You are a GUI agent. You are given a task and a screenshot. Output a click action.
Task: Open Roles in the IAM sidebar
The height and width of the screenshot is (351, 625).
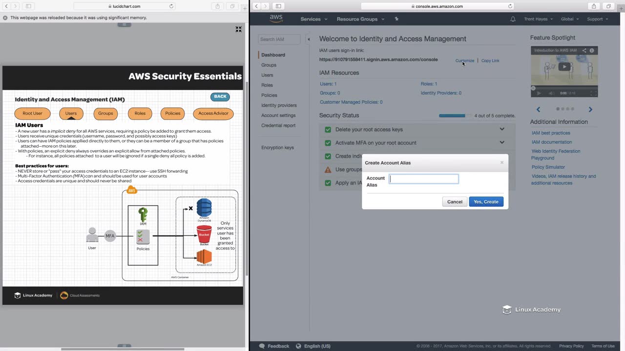tap(267, 85)
